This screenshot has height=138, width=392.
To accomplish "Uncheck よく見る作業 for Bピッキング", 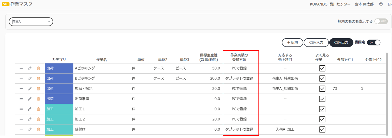I will 322,78.
